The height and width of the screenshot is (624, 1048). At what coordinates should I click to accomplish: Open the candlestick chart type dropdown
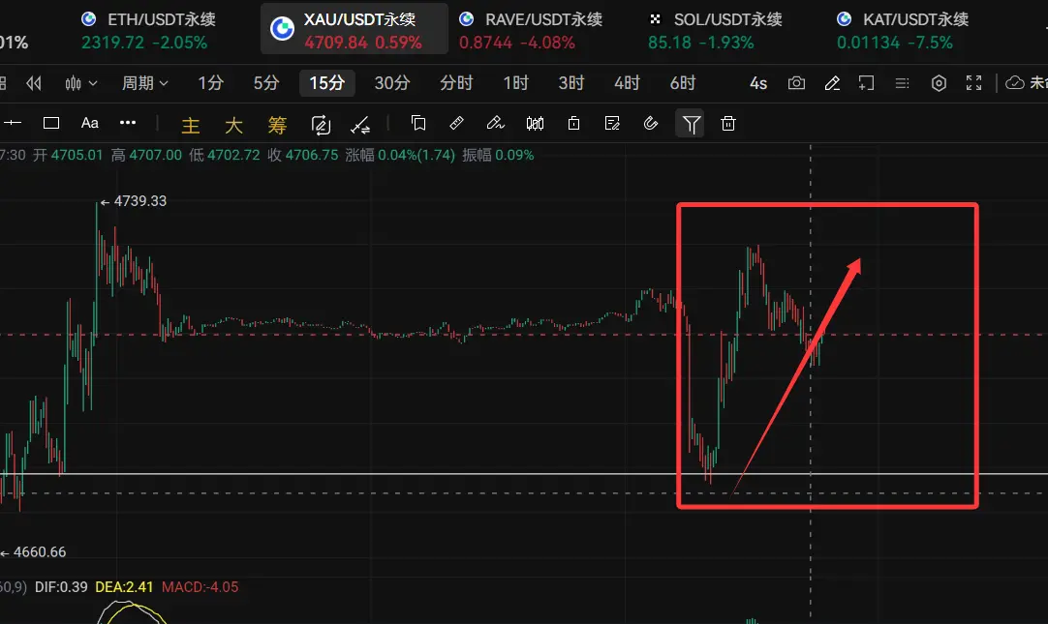[80, 83]
